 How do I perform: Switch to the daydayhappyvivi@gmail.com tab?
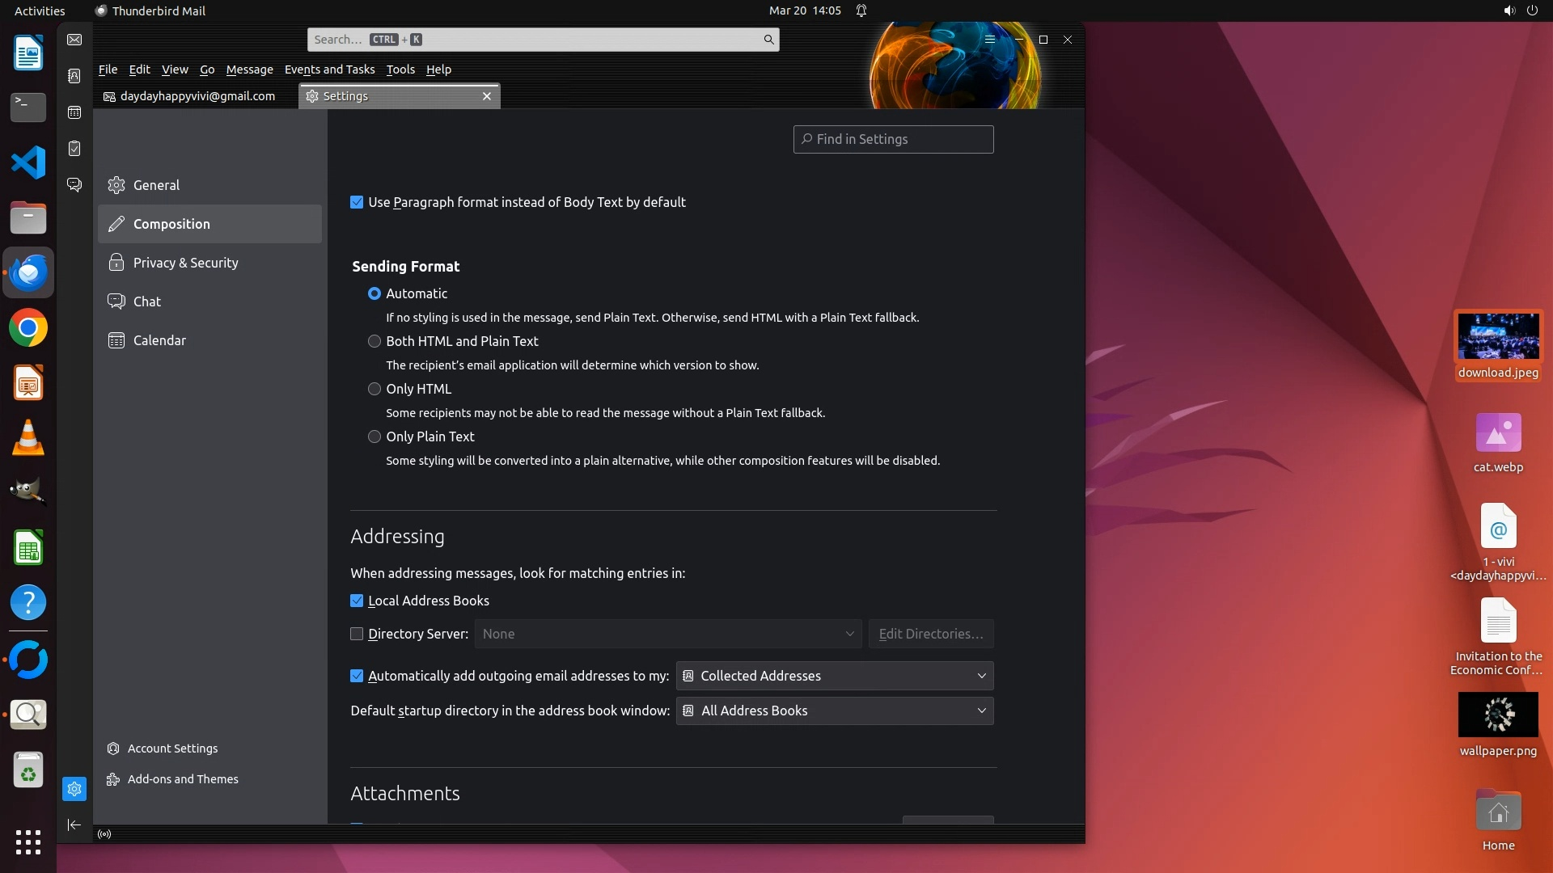coord(197,96)
